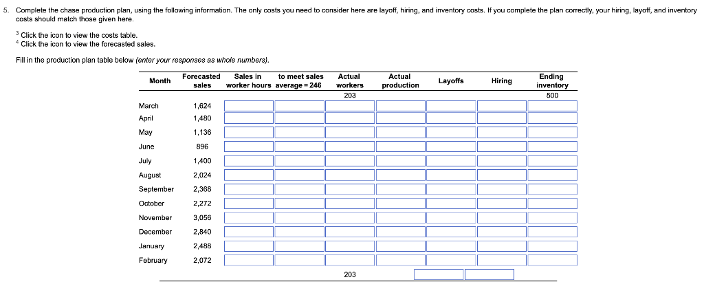Screen dimensions: 704x293
Task: Select January Hiring field
Action: tap(501, 246)
